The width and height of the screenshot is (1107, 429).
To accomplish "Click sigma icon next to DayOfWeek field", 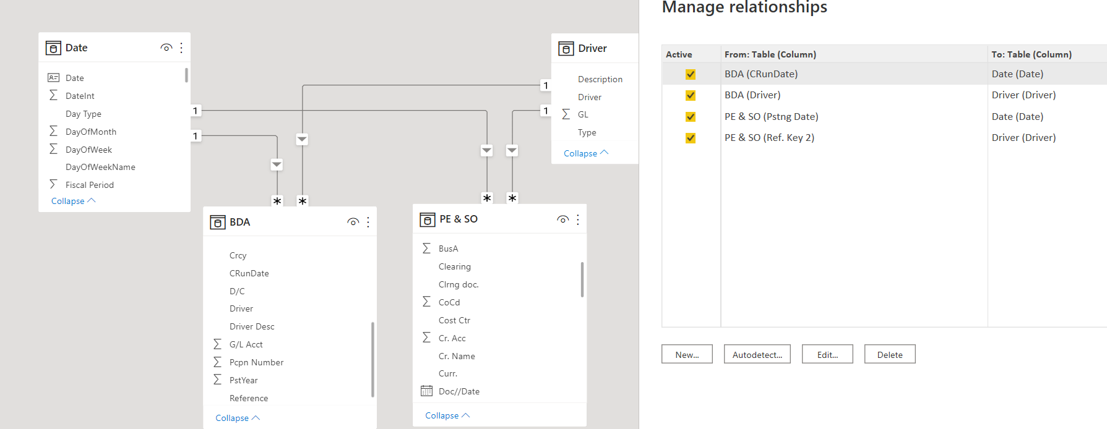I will click(53, 149).
